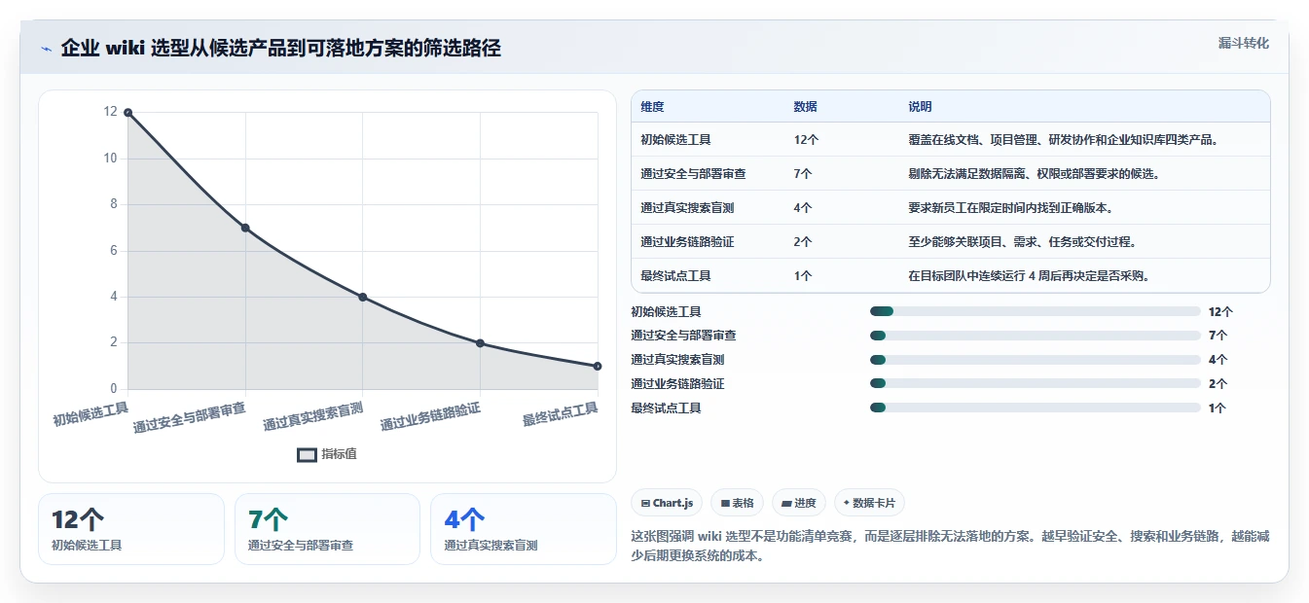Click the x-axis label 初始候选工具
Image resolution: width=1309 pixels, height=603 pixels.
pos(91,415)
